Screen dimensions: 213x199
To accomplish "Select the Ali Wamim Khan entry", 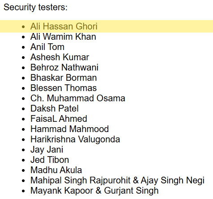I will (x=63, y=37).
